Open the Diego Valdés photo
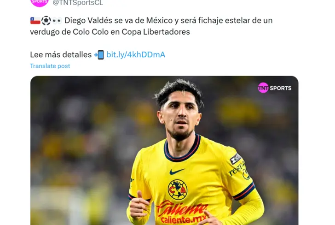Viewport: 335px width, 225px height. tap(164, 150)
